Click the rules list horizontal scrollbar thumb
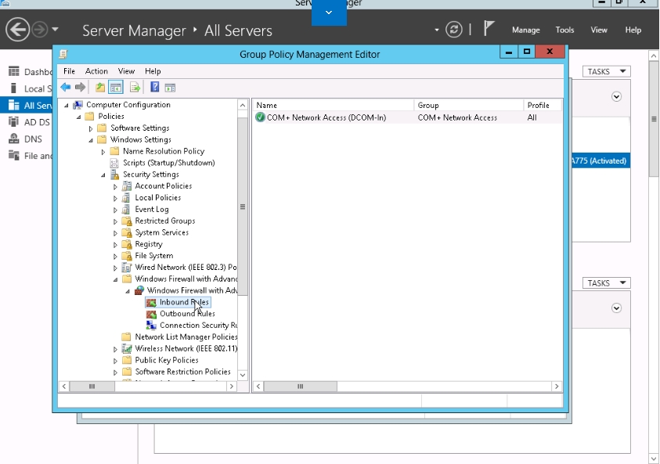The width and height of the screenshot is (660, 464). point(300,387)
